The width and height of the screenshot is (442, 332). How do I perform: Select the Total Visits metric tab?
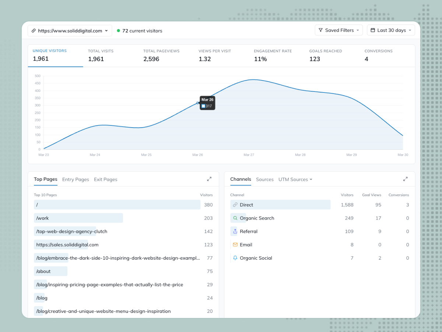[111, 55]
